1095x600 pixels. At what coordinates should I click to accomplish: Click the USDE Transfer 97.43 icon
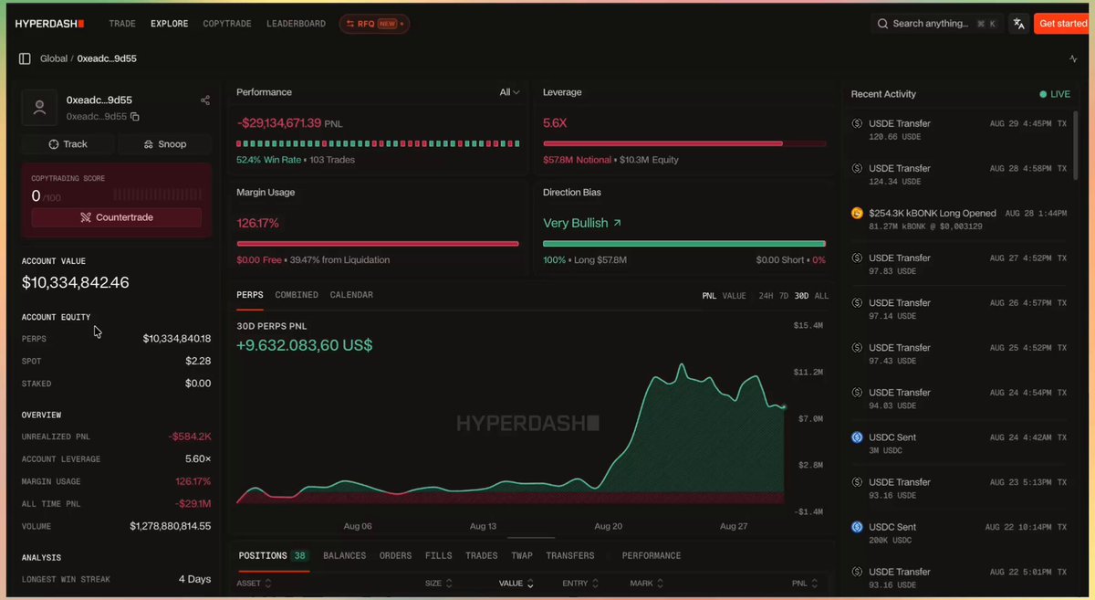[x=857, y=347]
